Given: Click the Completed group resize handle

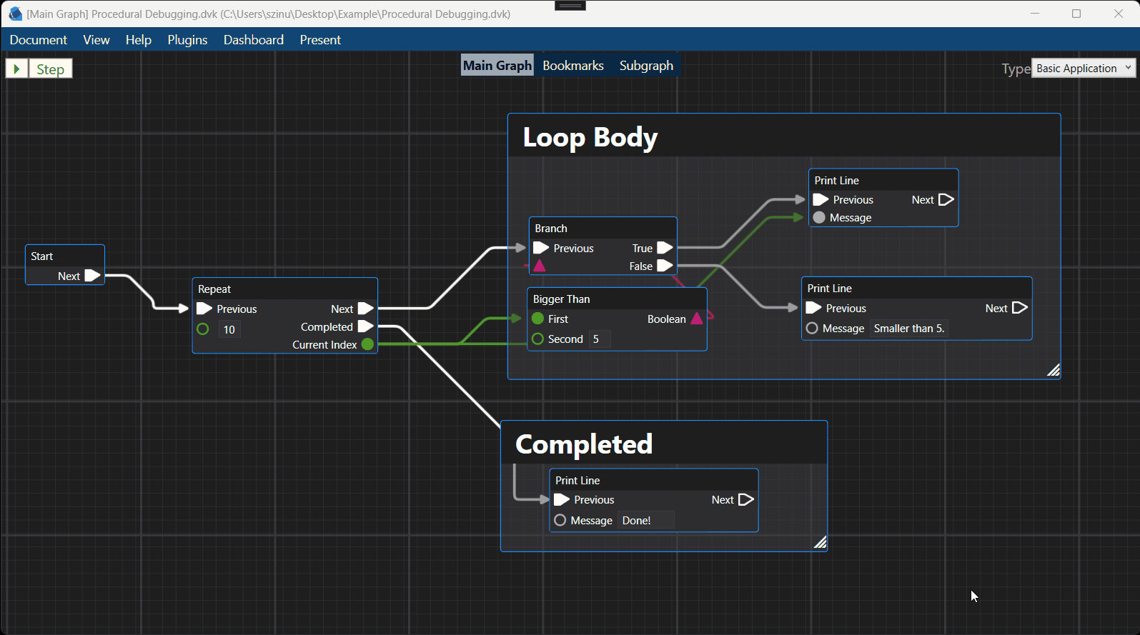Looking at the screenshot, I should 820,543.
